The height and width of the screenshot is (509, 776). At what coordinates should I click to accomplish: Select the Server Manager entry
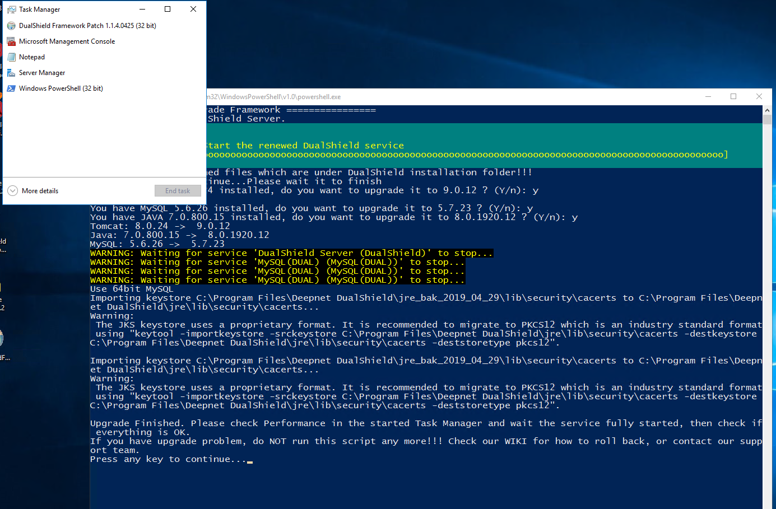42,73
